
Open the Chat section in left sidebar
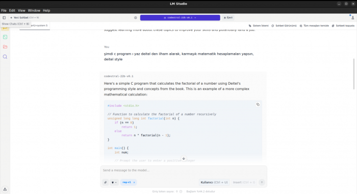click(x=5, y=28)
